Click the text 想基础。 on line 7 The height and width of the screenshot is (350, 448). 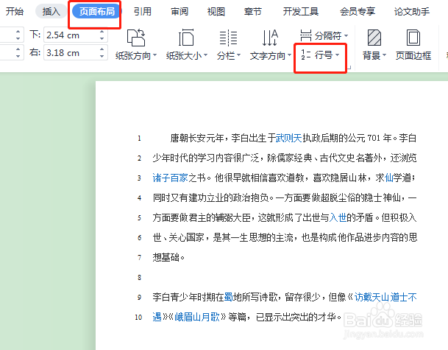pos(169,258)
